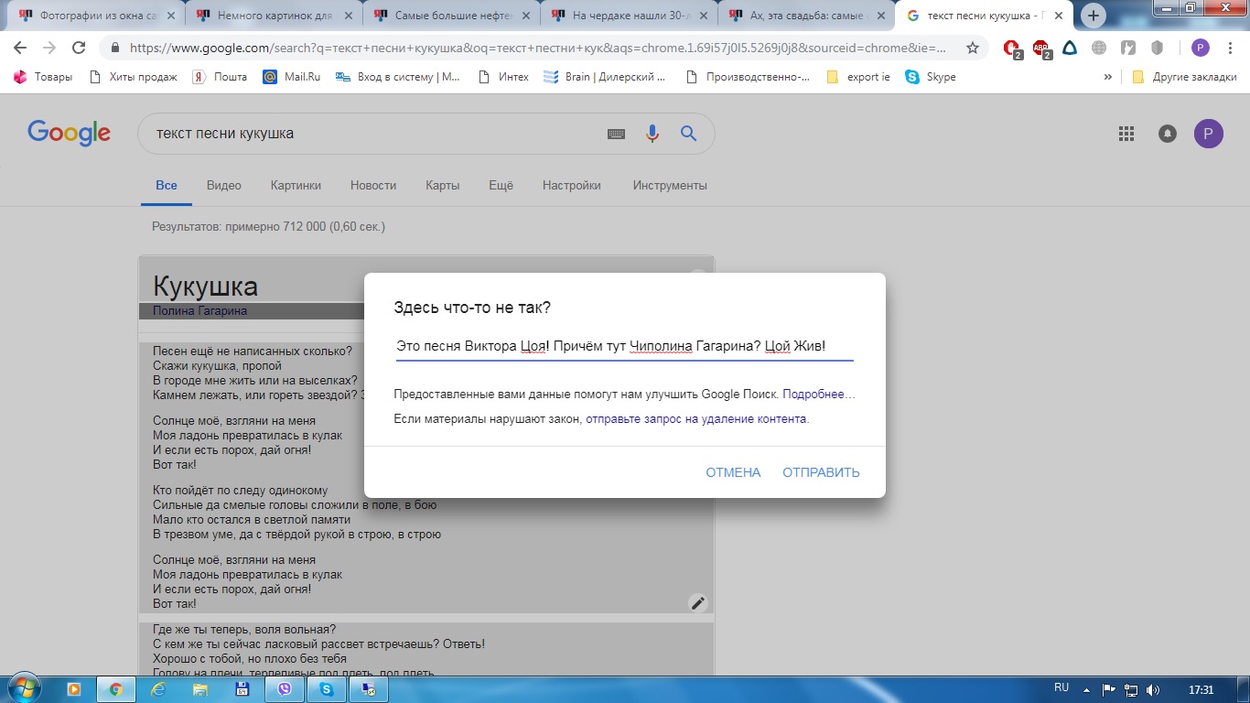Reload the current Google page
The image size is (1250, 703).
point(79,49)
